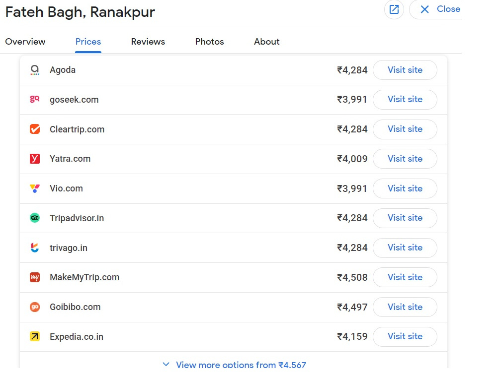
Task: Click the goseek.com provider name
Action: (74, 100)
